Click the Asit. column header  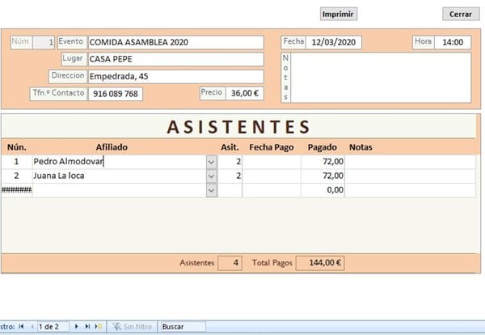230,147
